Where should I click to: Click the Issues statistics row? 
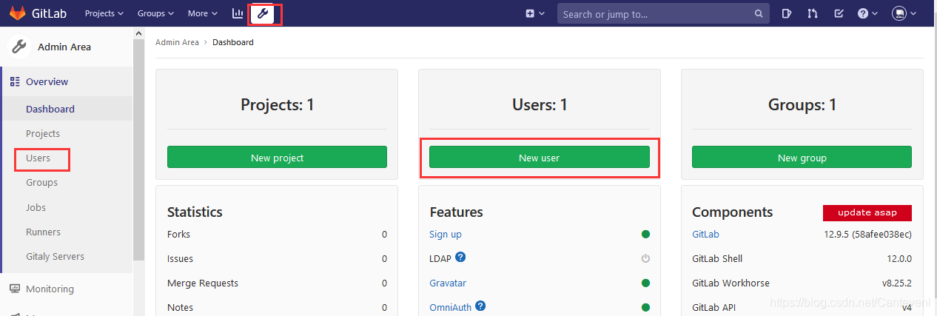[x=277, y=258]
